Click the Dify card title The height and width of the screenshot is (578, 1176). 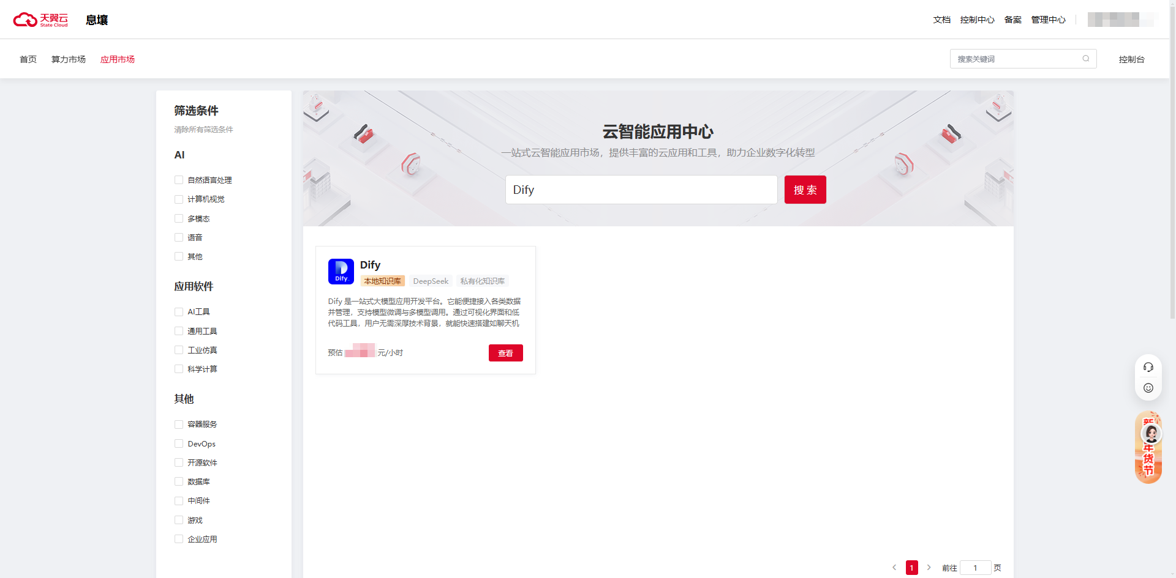[370, 265]
